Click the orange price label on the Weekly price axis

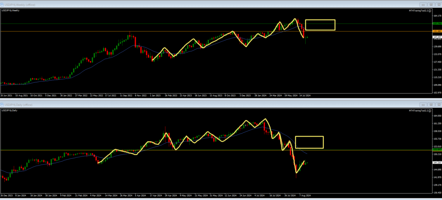pos(436,31)
